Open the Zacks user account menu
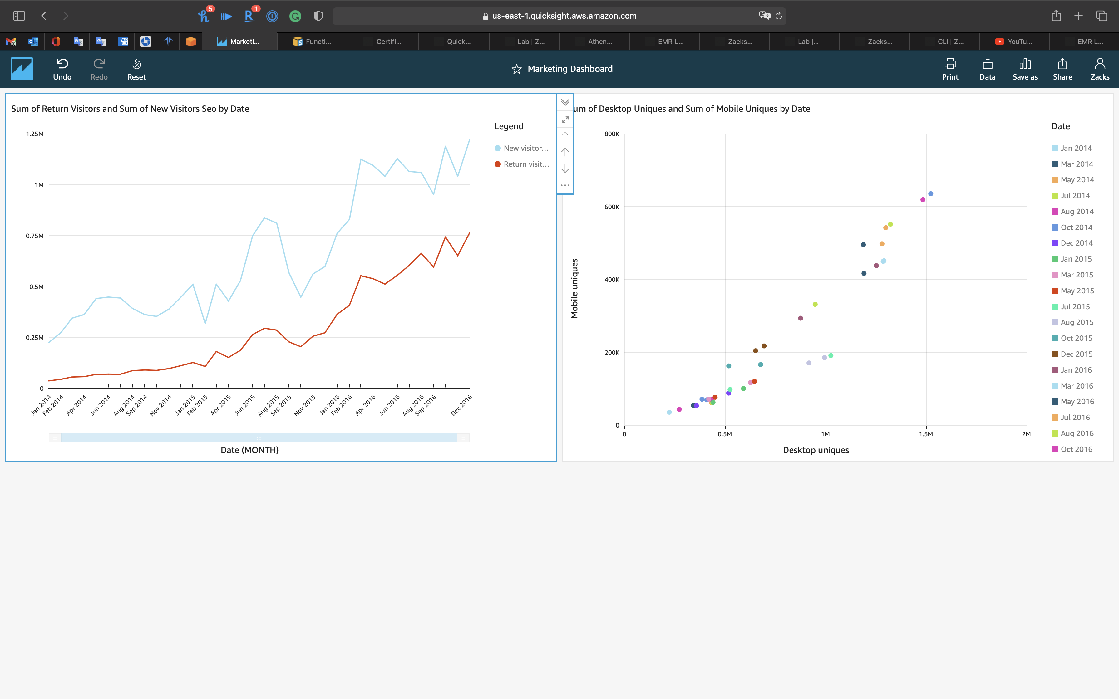The width and height of the screenshot is (1119, 699). (x=1100, y=69)
